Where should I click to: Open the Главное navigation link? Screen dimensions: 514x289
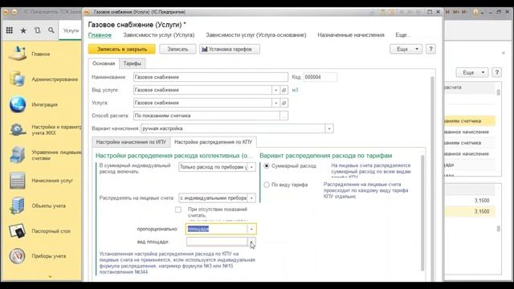pos(100,35)
